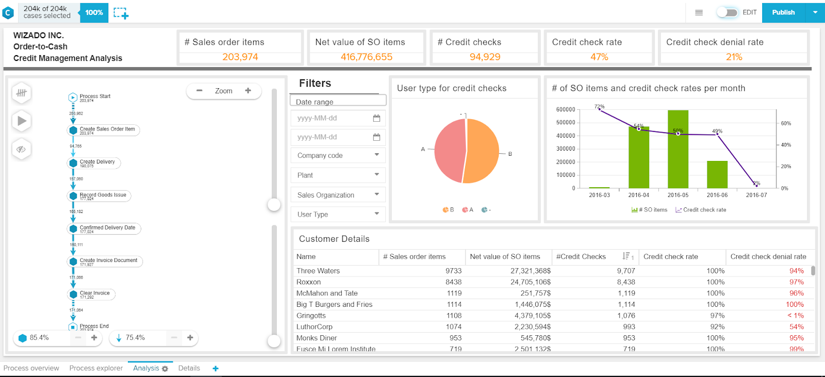Click zoom in plus button
This screenshot has width=825, height=377.
[248, 91]
